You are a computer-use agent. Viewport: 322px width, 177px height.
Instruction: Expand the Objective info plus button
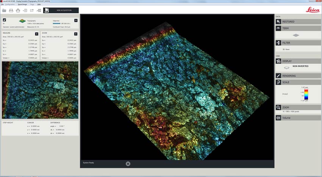(x=76, y=20)
